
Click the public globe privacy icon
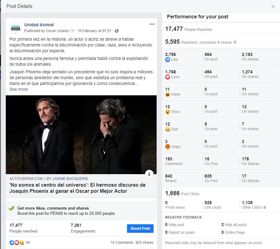tap(117, 31)
